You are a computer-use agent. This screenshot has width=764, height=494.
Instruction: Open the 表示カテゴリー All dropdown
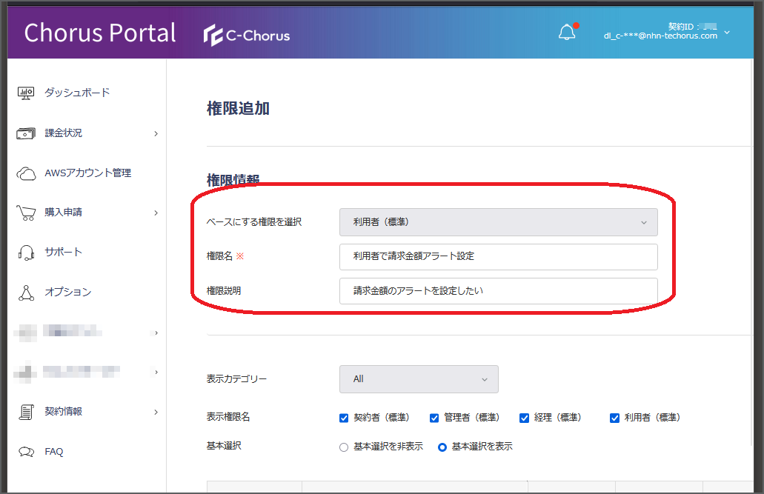coord(419,379)
